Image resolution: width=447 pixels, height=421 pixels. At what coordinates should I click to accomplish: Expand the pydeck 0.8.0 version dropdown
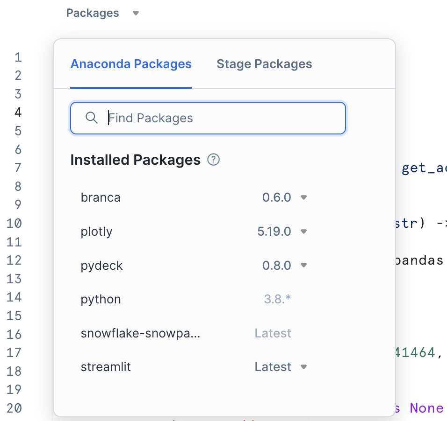point(303,266)
